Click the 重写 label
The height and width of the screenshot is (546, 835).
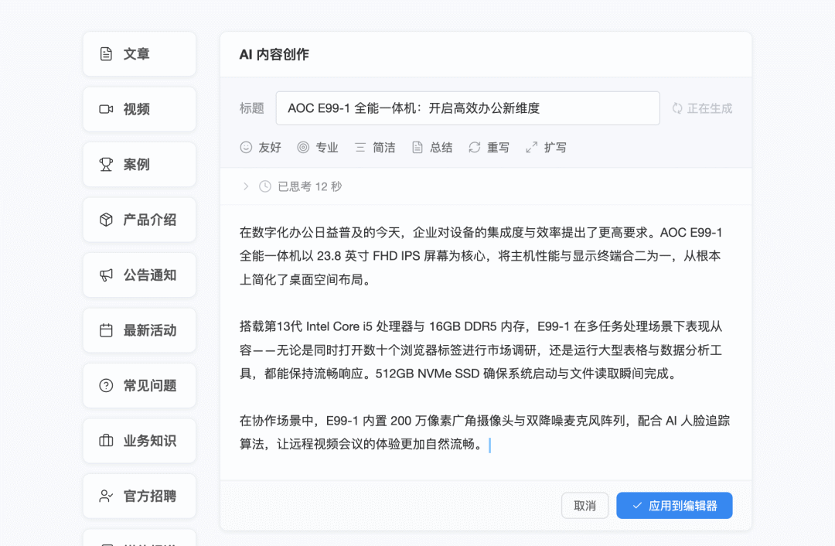(498, 148)
